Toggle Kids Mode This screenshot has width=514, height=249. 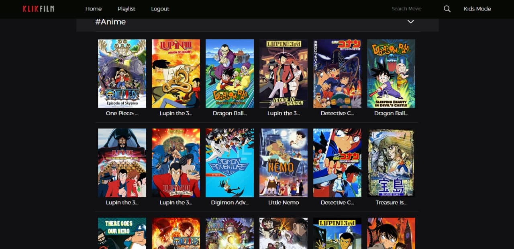[477, 9]
